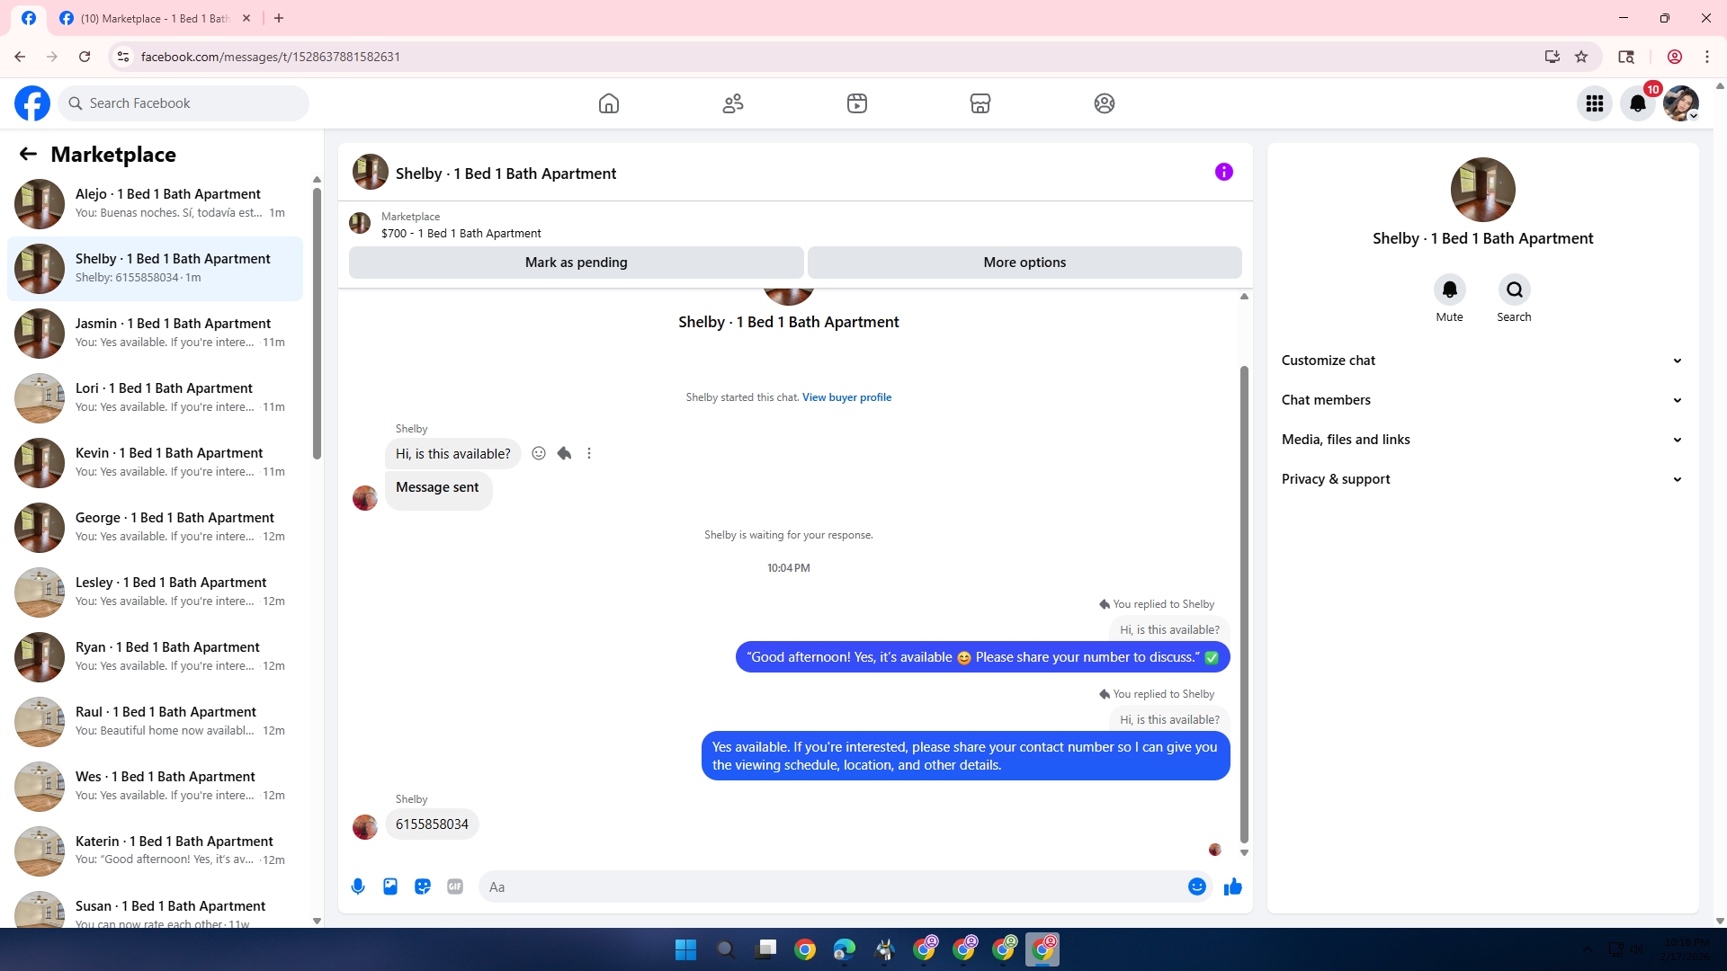Click the voice clip microphone icon
The height and width of the screenshot is (971, 1727).
(358, 886)
